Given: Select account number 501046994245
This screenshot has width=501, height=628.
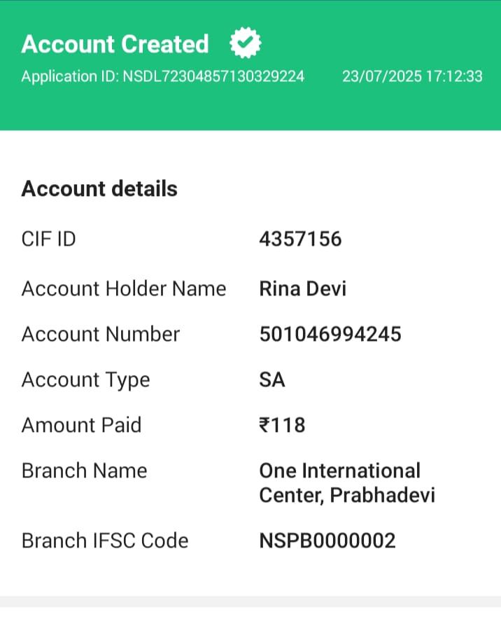Looking at the screenshot, I should [330, 334].
